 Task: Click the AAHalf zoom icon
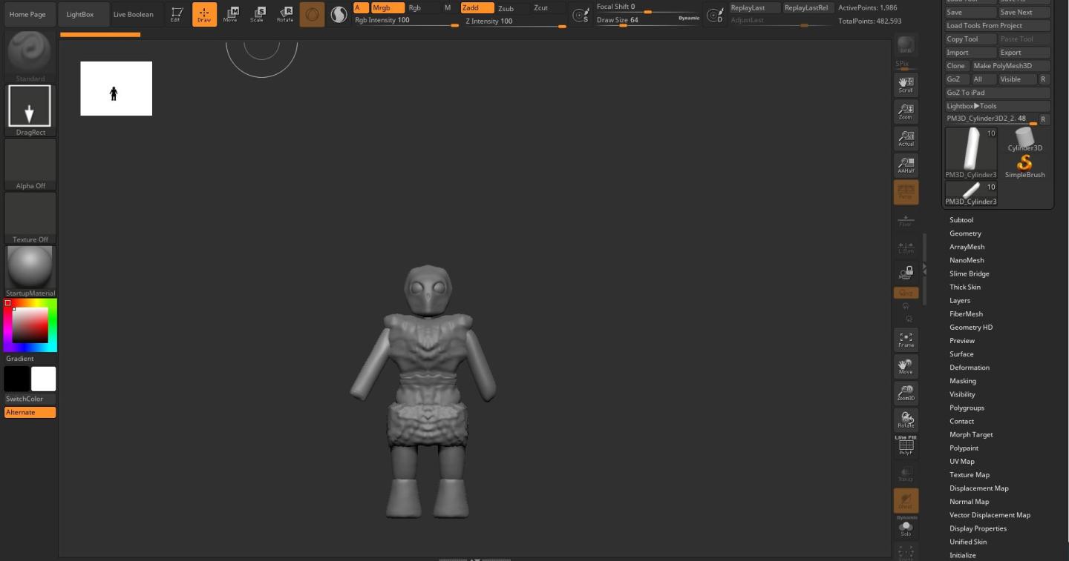(906, 165)
